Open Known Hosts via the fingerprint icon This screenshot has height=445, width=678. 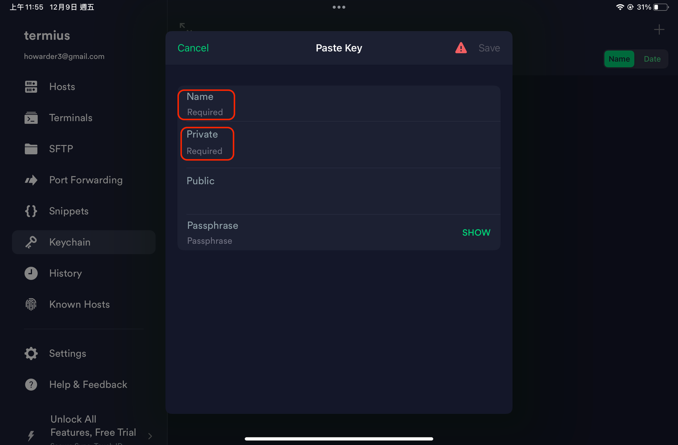31,304
